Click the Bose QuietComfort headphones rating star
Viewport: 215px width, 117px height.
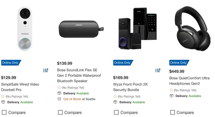[171, 90]
